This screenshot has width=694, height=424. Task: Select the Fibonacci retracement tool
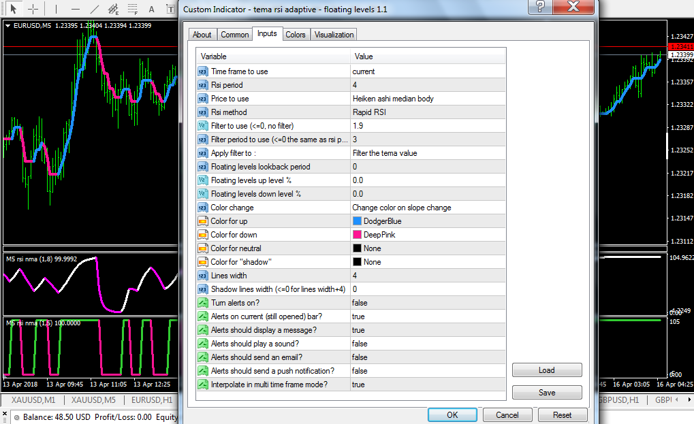[x=132, y=9]
